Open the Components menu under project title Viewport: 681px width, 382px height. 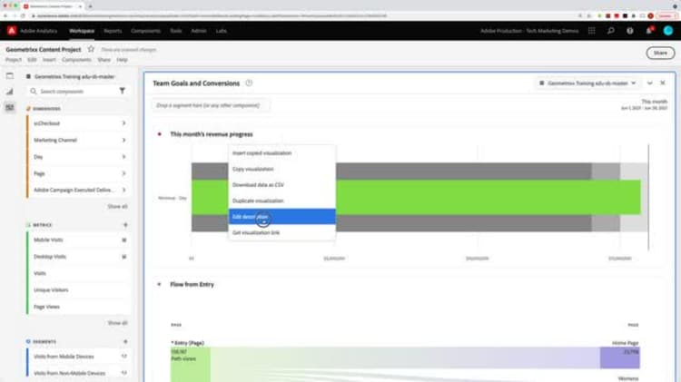coord(76,60)
